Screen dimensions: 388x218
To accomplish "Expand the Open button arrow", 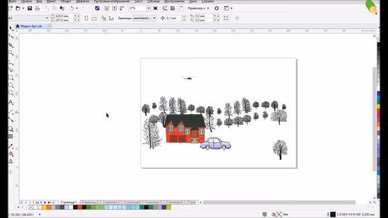I will pos(23,8).
